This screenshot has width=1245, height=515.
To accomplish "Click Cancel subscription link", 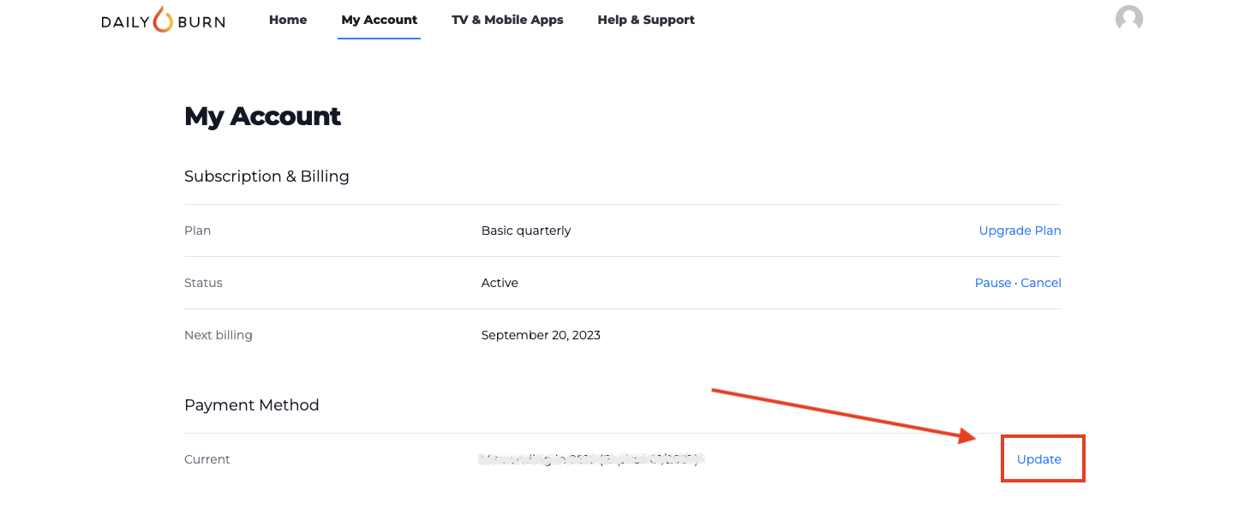I will pyautogui.click(x=1041, y=283).
